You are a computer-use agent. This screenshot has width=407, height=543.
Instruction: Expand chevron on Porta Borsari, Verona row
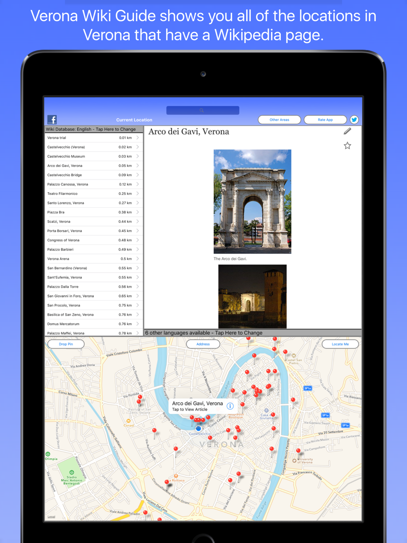click(138, 231)
